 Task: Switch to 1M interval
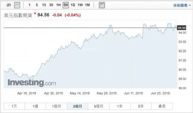[x=87, y=5]
